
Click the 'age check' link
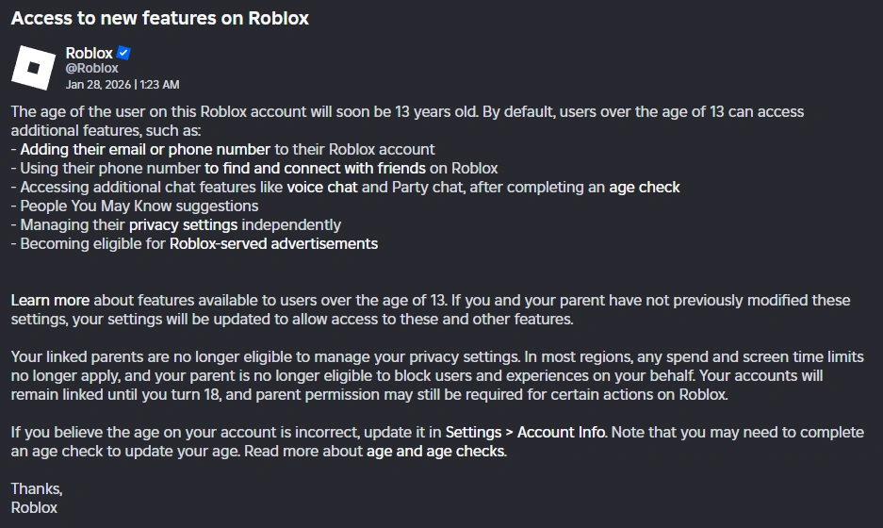pos(644,187)
